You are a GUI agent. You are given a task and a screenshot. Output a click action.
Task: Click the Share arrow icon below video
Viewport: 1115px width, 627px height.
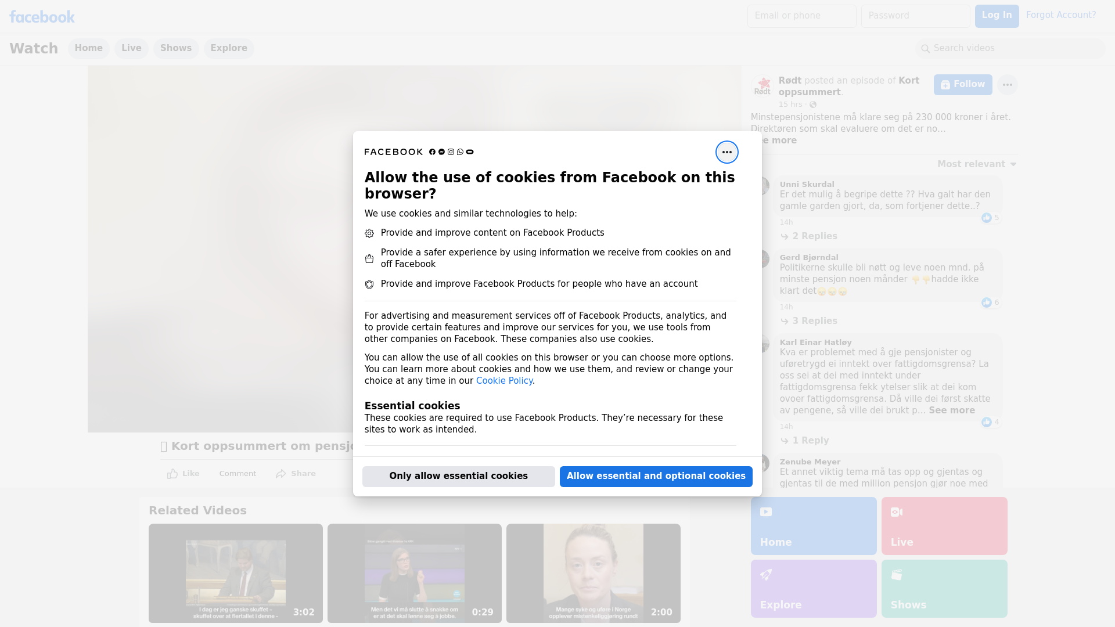[x=281, y=474]
